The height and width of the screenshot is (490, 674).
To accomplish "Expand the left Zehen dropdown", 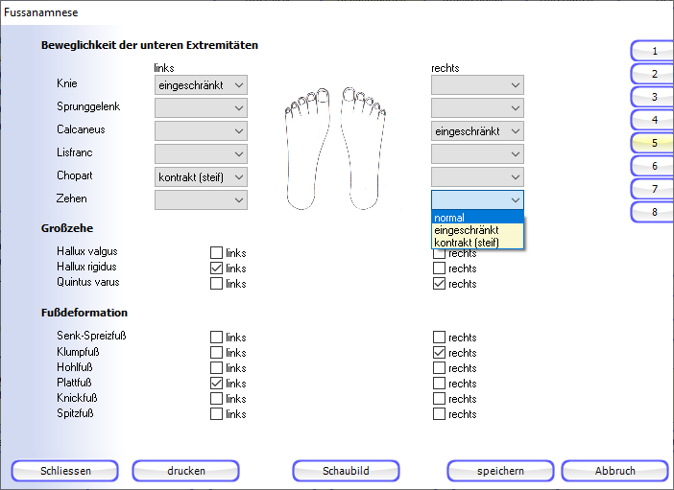I will (201, 199).
